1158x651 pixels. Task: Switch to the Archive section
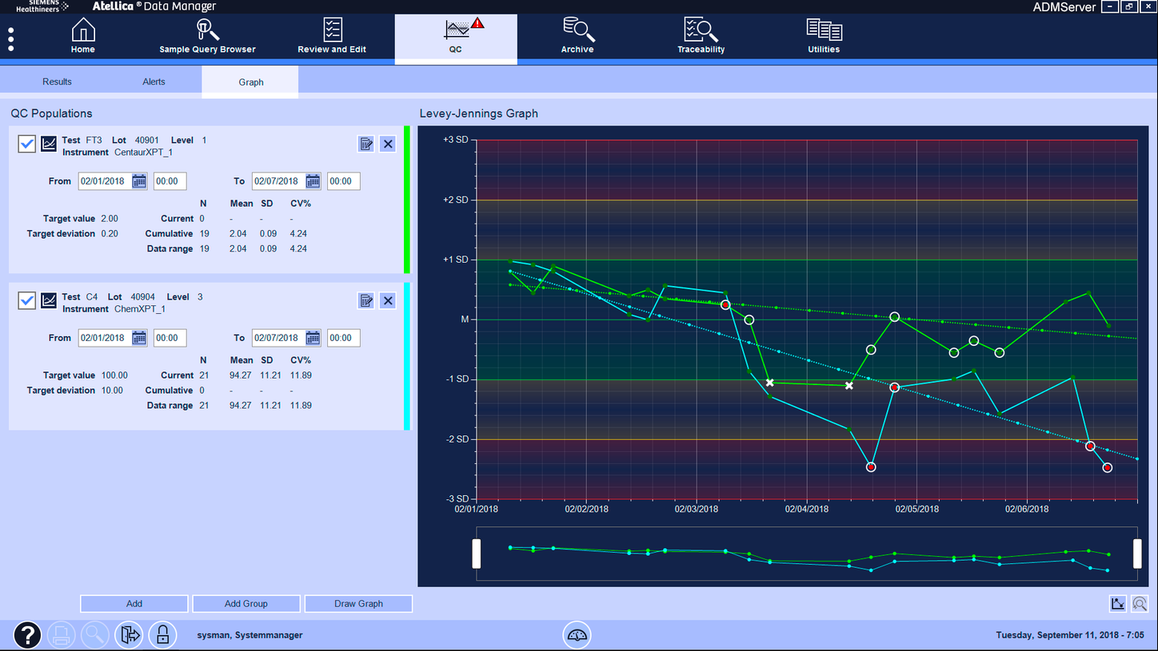(577, 36)
